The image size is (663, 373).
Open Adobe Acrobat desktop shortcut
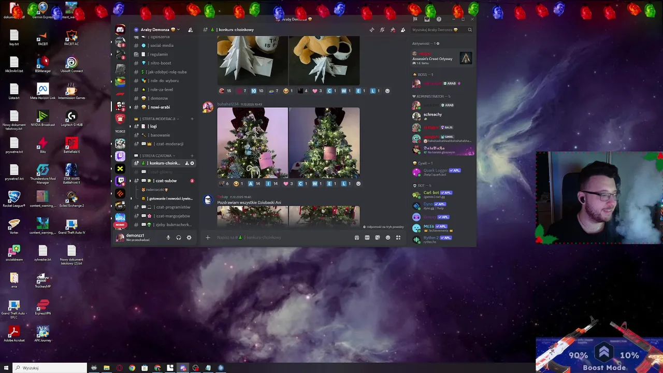14,334
